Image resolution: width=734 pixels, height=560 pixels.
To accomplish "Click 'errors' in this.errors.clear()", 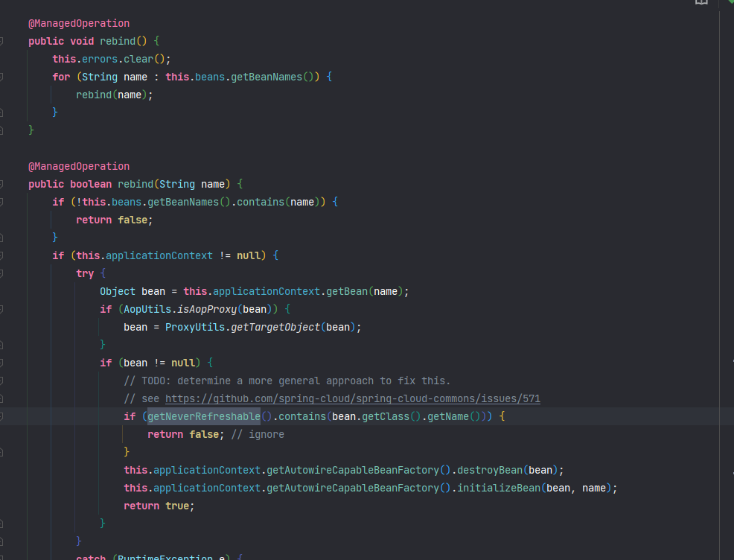I will (x=100, y=59).
